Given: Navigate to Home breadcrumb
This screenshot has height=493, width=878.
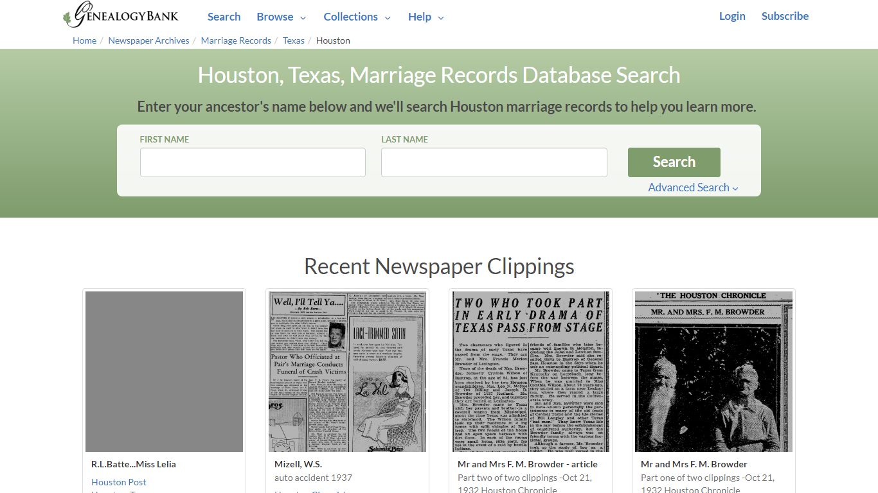Looking at the screenshot, I should [x=84, y=40].
